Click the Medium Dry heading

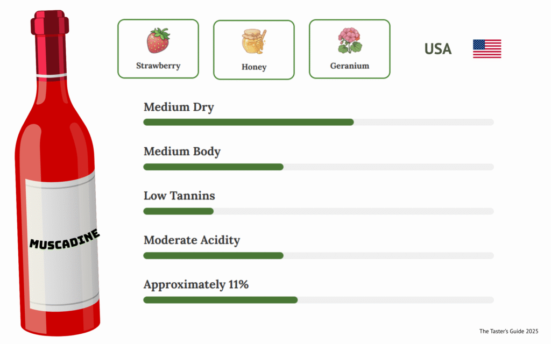[179, 107]
